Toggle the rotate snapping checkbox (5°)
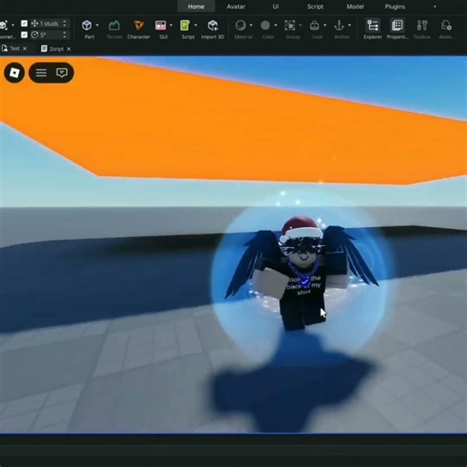Image resolution: width=467 pixels, height=467 pixels. click(24, 35)
